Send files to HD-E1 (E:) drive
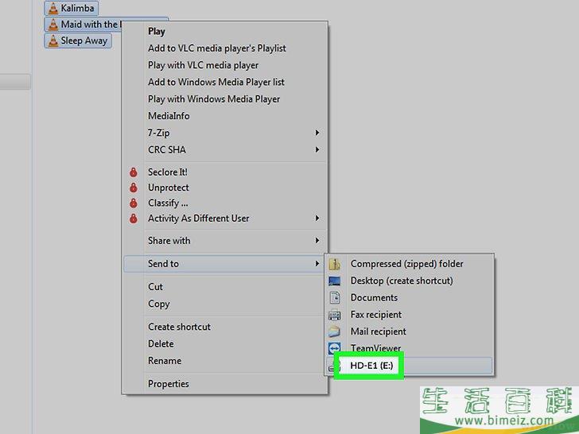This screenshot has height=434, width=579. [372, 366]
